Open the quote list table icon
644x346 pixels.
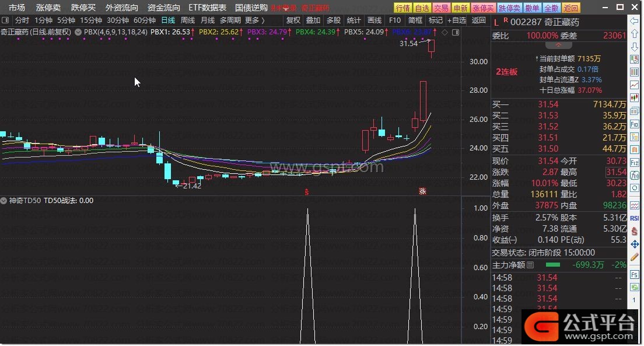(x=634, y=59)
